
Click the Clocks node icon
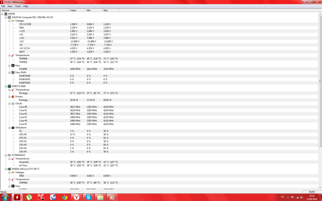[13, 104]
